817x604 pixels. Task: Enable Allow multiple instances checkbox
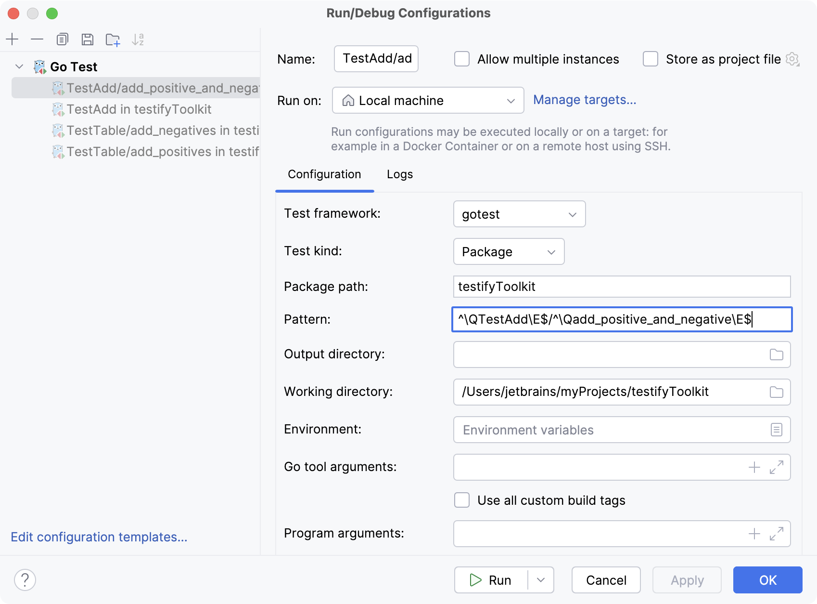coord(462,59)
